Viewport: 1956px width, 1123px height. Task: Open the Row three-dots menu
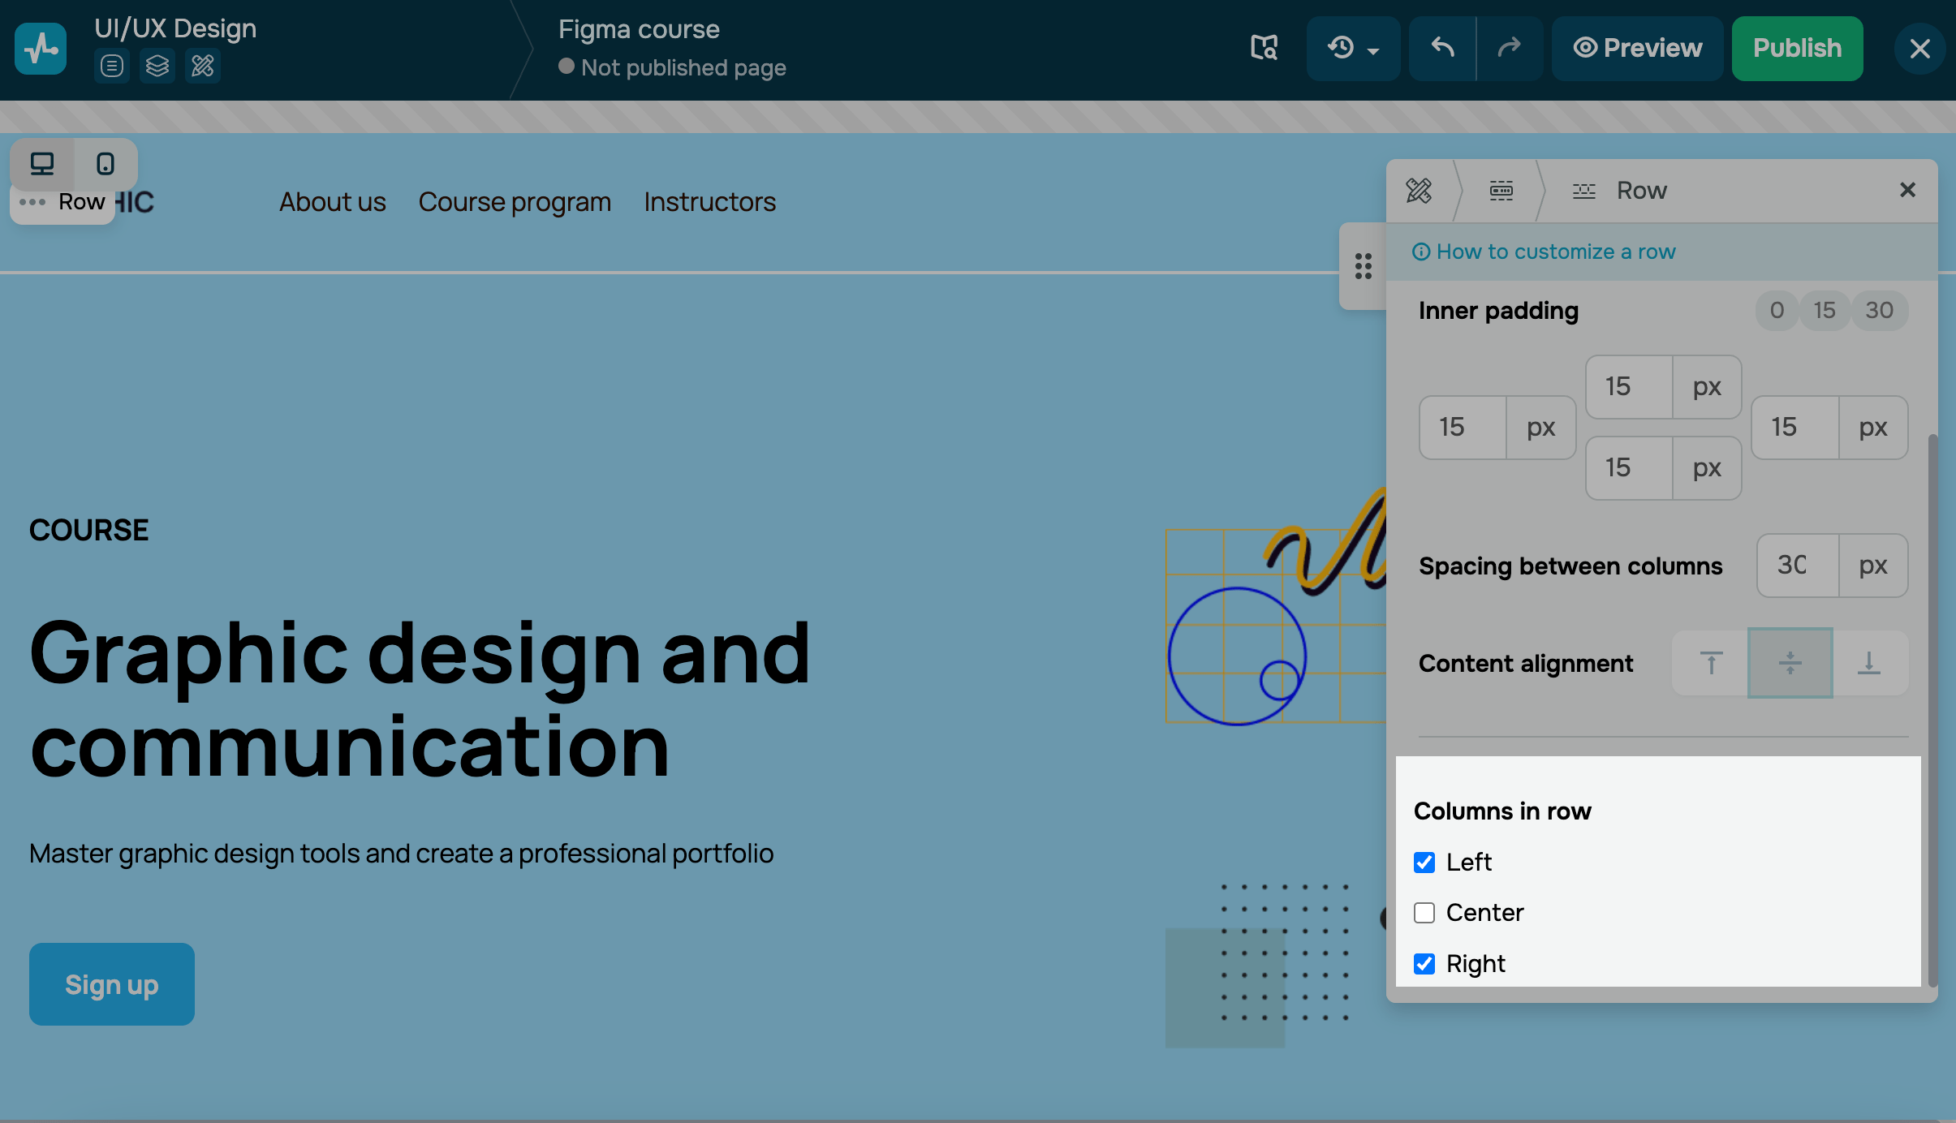click(x=32, y=202)
